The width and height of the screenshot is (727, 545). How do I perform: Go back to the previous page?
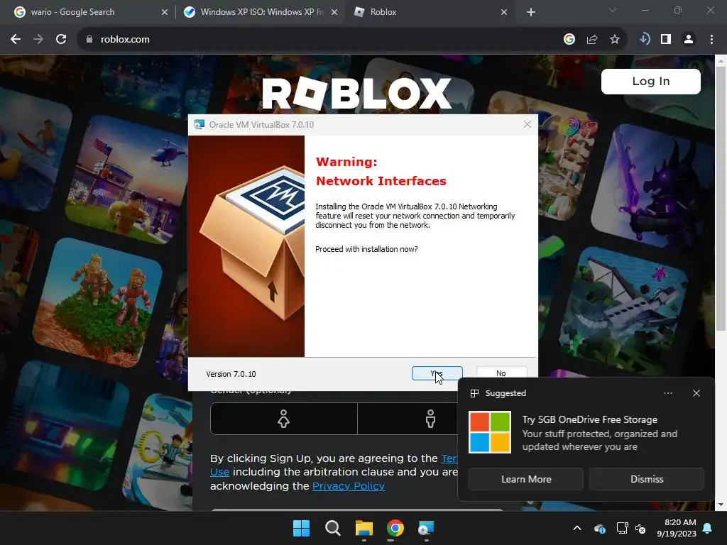pos(16,40)
